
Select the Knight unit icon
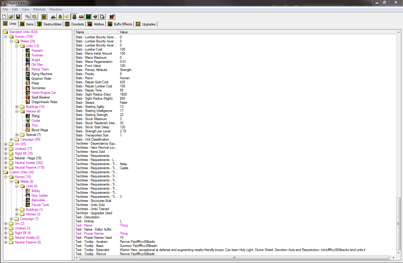tap(28, 60)
